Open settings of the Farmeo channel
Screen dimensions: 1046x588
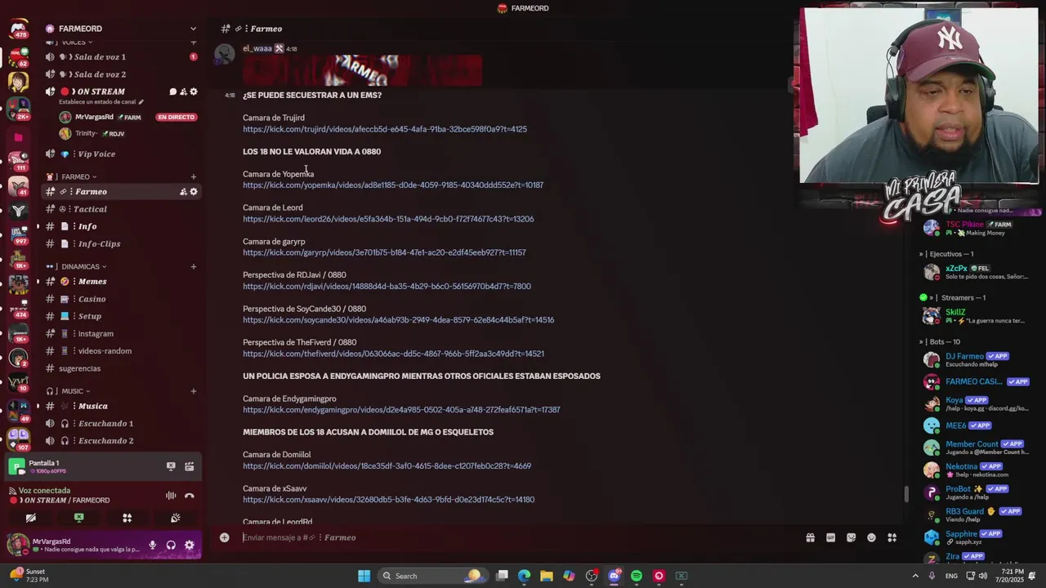[194, 192]
